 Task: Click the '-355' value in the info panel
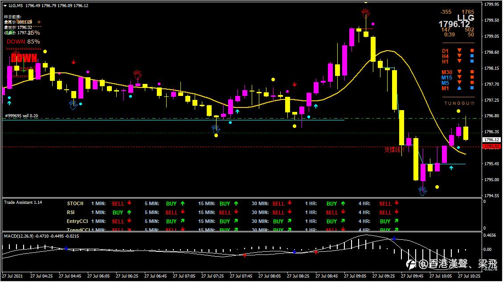point(446,12)
